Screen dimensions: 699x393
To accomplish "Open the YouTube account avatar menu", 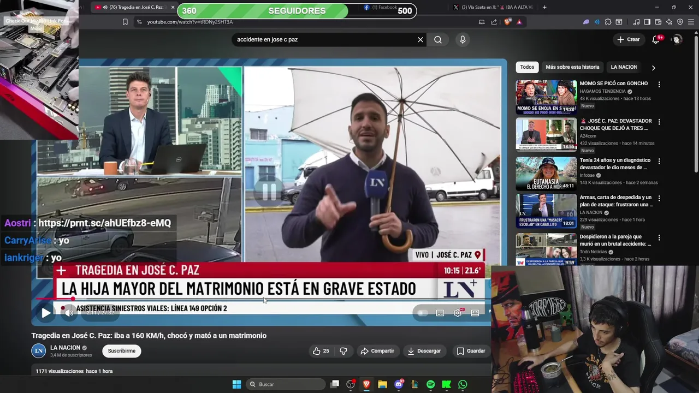I will (677, 39).
